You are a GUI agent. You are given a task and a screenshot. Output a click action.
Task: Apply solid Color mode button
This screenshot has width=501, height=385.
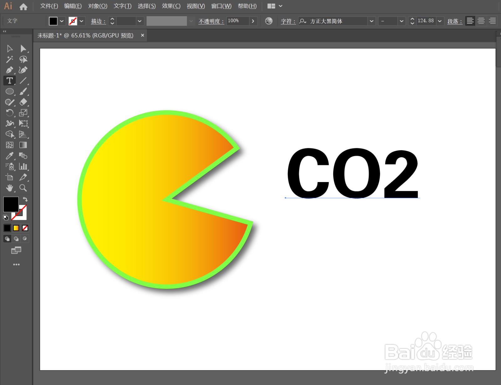tap(7, 228)
